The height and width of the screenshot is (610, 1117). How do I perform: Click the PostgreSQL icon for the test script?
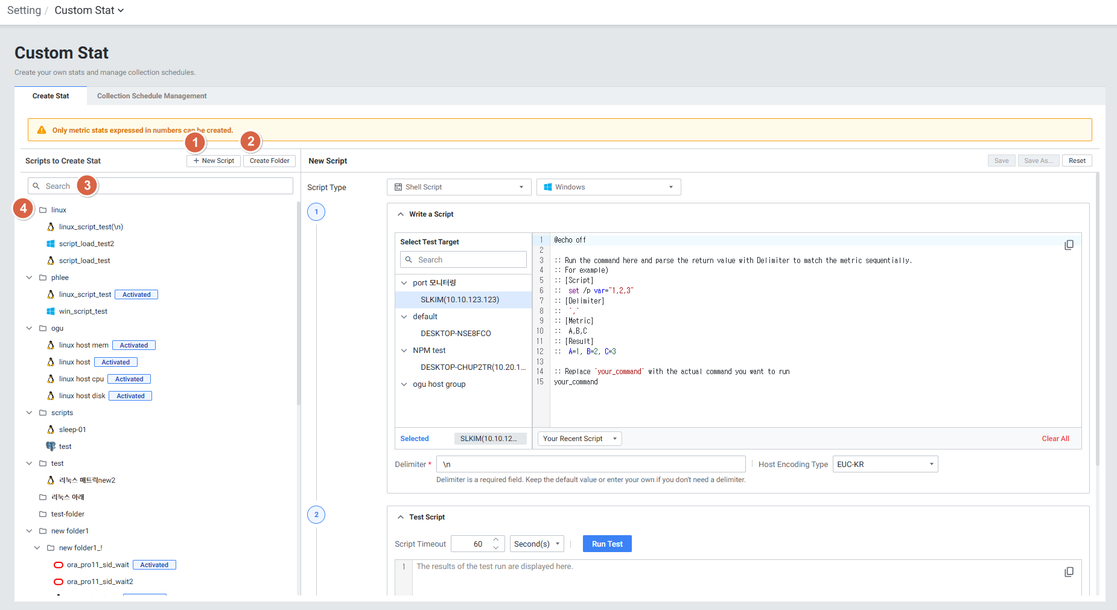click(x=51, y=446)
